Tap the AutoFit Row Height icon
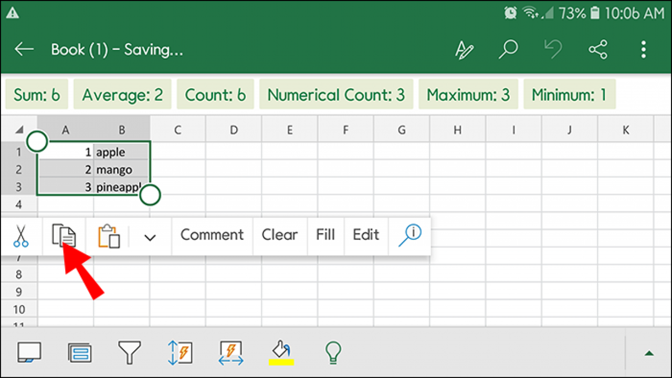 (x=180, y=352)
